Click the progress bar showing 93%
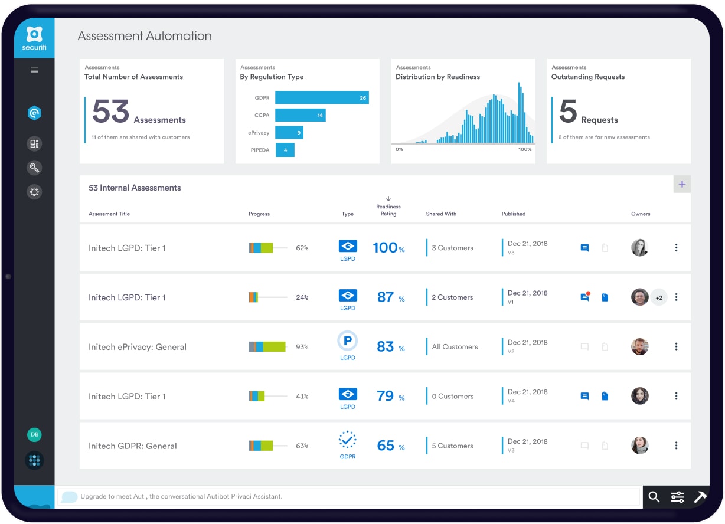 click(x=267, y=347)
